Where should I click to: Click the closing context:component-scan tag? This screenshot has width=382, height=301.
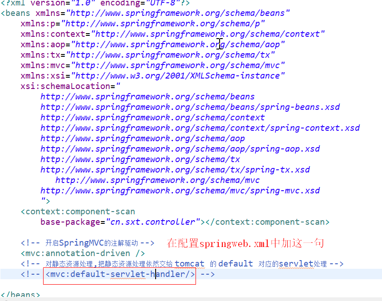tap(267, 222)
